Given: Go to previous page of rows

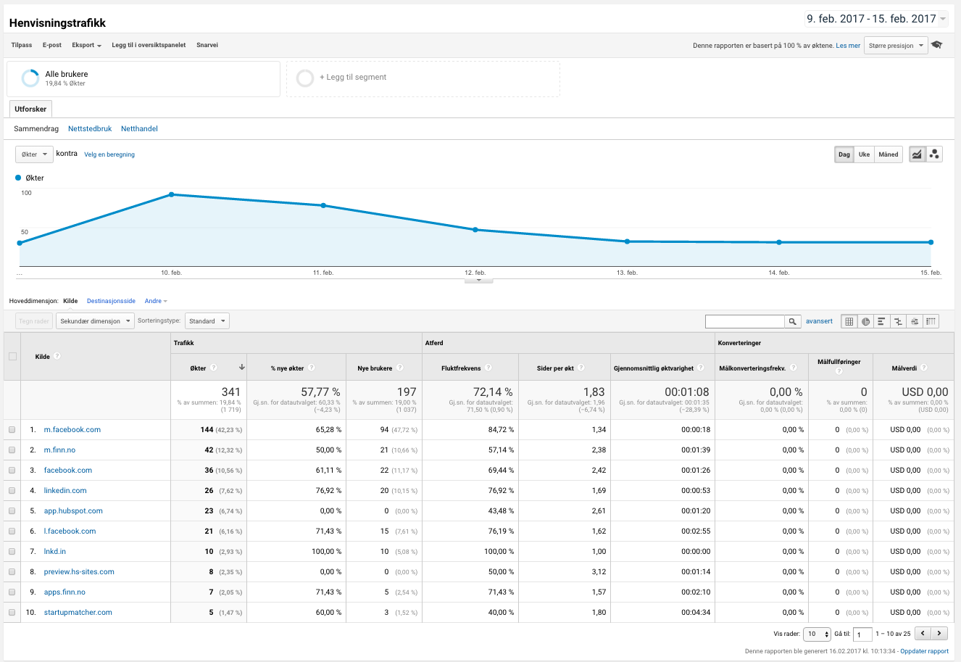Looking at the screenshot, I should pyautogui.click(x=923, y=633).
